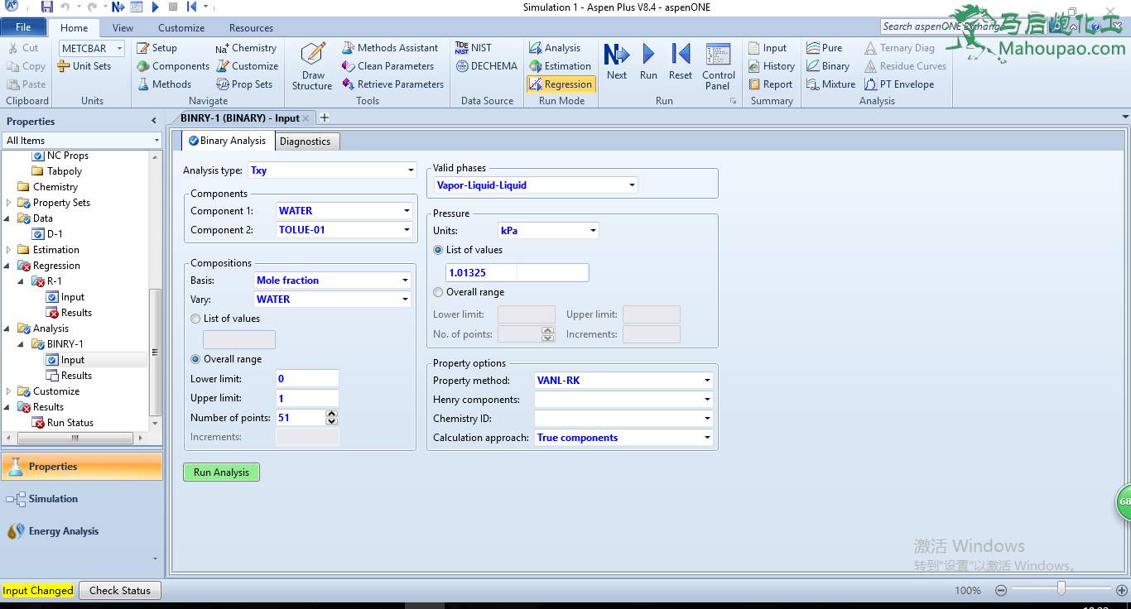Start a Binary analysis from ribbon
The width and height of the screenshot is (1131, 609).
(827, 66)
